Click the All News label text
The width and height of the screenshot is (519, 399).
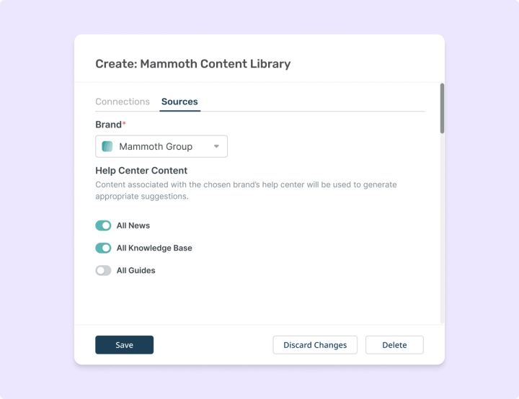tap(133, 225)
